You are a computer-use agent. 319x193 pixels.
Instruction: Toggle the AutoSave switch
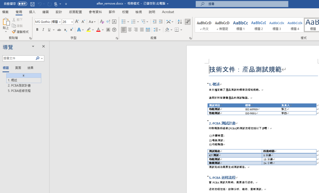[x=22, y=4]
